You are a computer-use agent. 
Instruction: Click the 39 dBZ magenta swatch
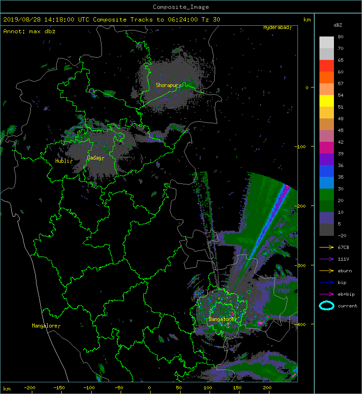(x=326, y=147)
